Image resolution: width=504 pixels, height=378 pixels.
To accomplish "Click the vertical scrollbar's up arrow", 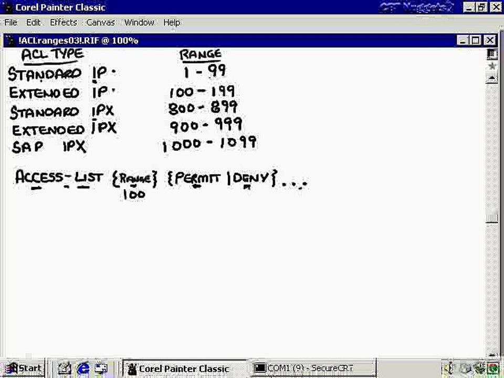I will 492,78.
